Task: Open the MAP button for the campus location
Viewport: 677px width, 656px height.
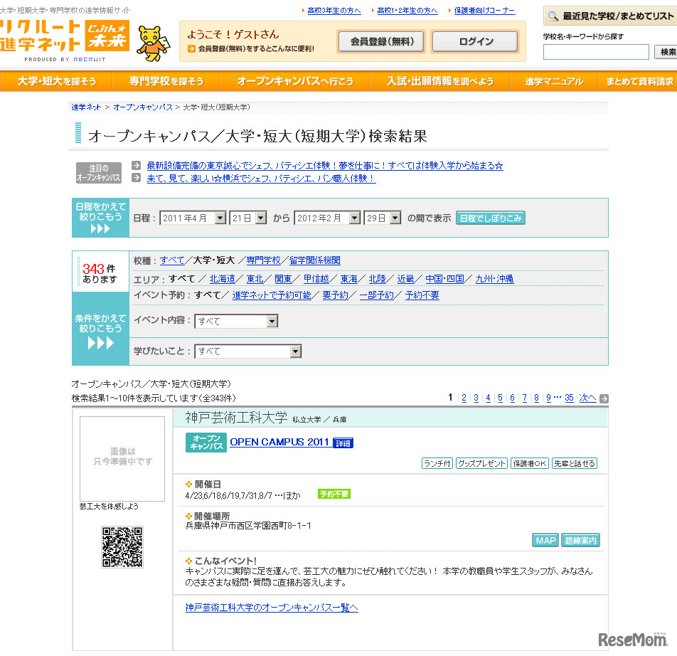Action: [545, 540]
